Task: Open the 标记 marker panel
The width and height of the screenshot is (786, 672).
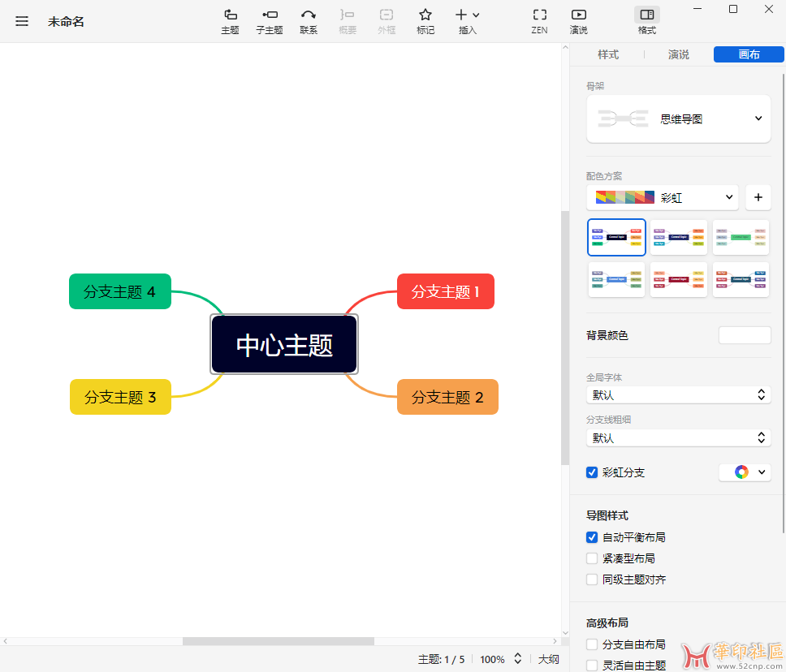Action: pos(425,22)
